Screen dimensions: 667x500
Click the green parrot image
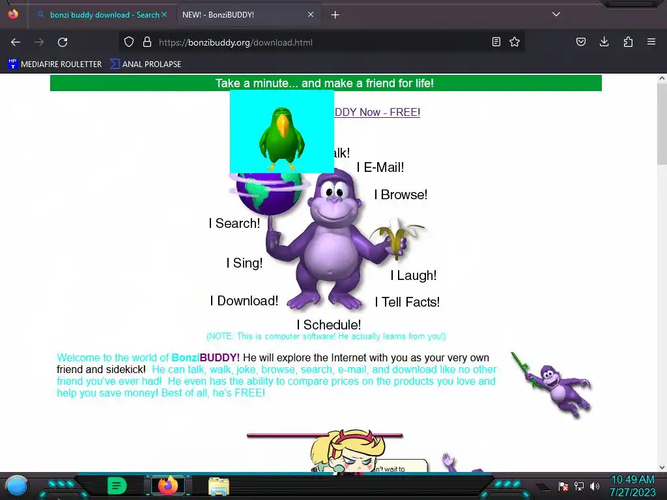(281, 131)
